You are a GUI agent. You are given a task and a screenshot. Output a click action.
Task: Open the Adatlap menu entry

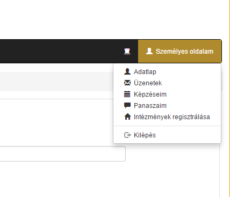pyautogui.click(x=167, y=72)
